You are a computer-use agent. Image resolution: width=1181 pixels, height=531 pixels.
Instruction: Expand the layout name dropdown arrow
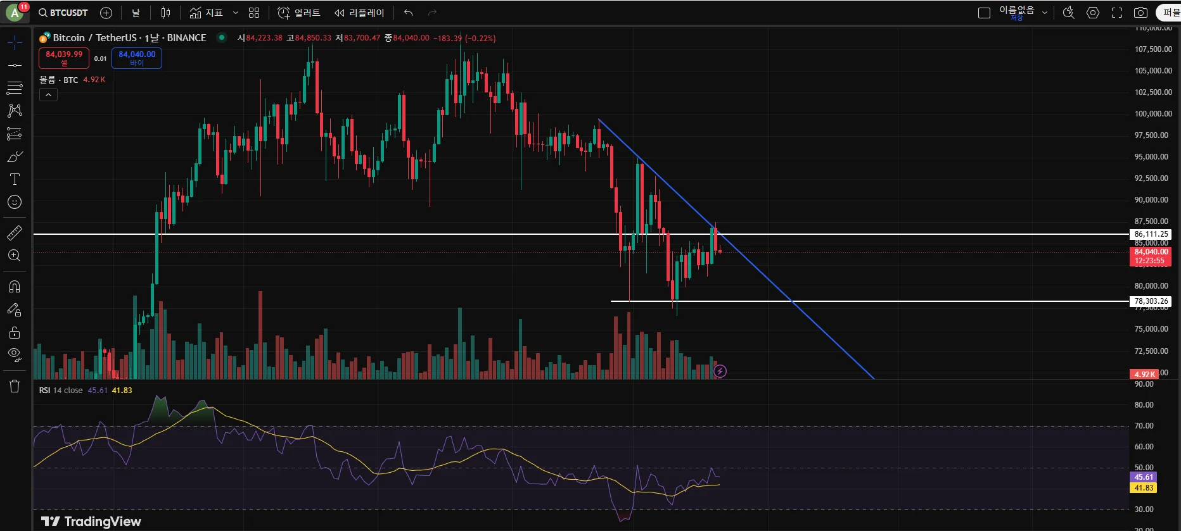pos(1045,13)
